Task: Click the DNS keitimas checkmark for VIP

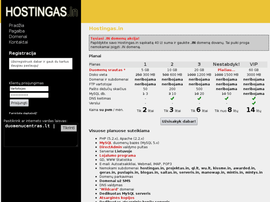Action: click(254, 98)
